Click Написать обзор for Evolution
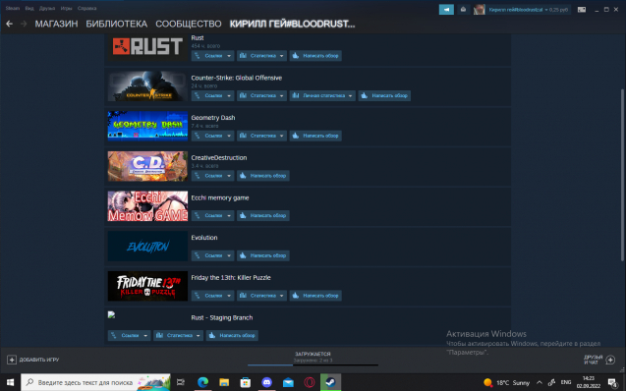 [x=263, y=255]
